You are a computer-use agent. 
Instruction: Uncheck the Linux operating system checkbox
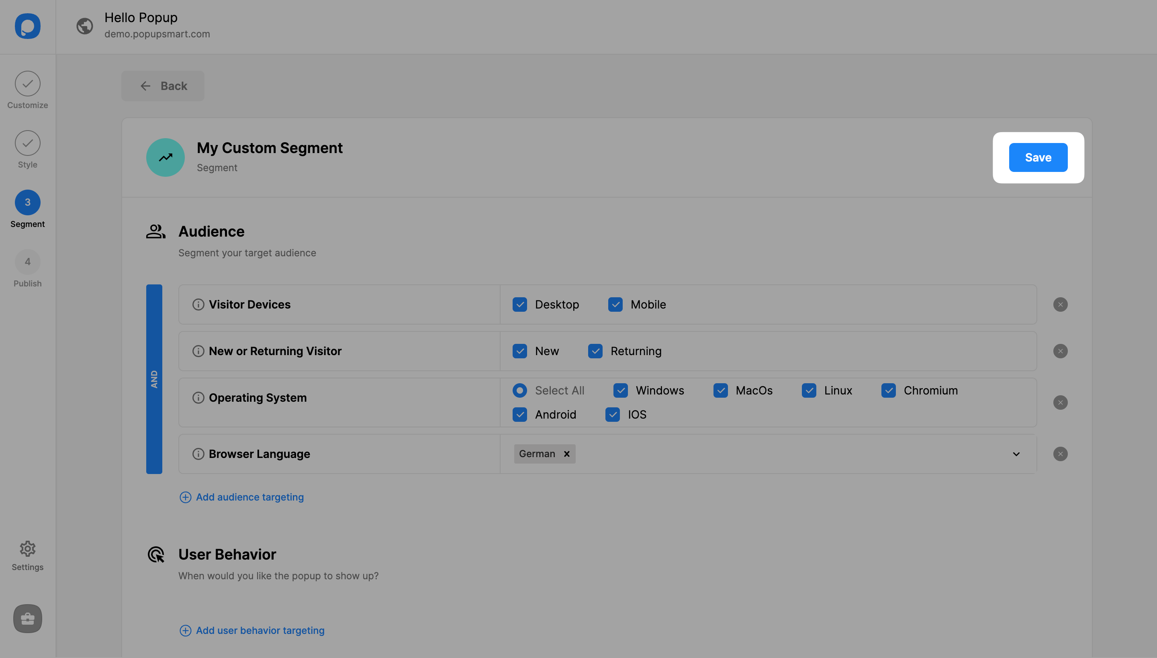pyautogui.click(x=809, y=390)
